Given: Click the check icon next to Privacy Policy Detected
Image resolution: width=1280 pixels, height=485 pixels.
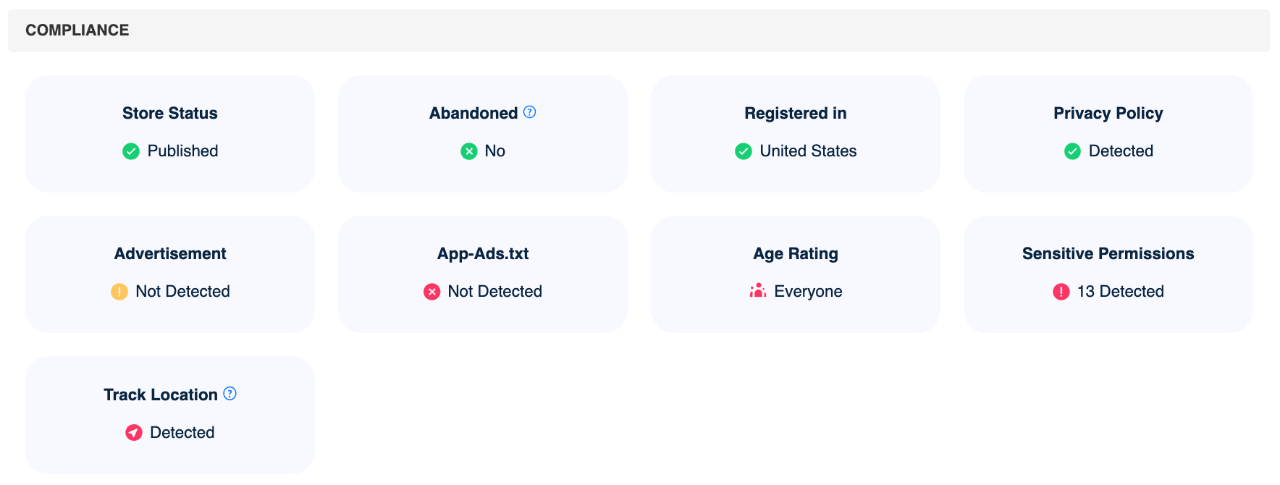Looking at the screenshot, I should pyautogui.click(x=1071, y=151).
